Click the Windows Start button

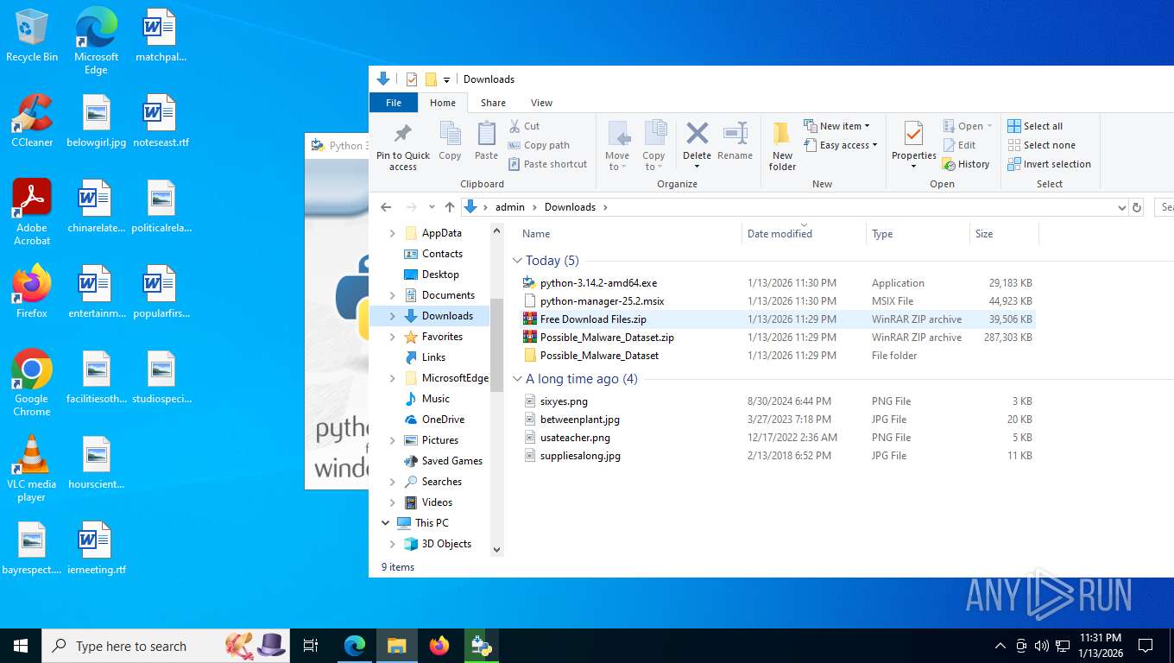(21, 646)
